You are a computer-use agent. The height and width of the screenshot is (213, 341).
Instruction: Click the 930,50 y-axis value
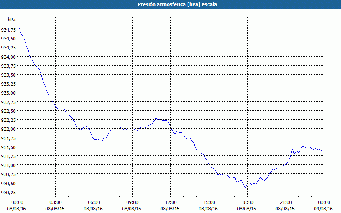(9, 184)
